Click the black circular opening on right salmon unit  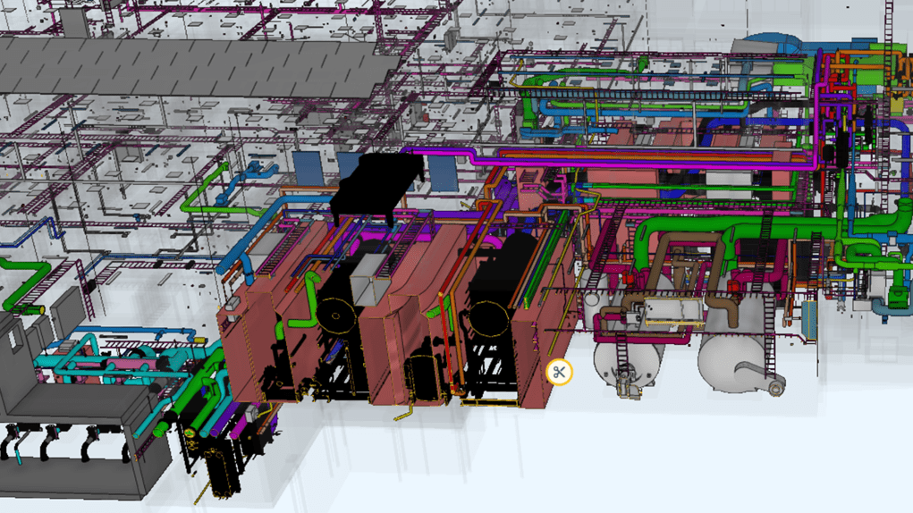(487, 318)
